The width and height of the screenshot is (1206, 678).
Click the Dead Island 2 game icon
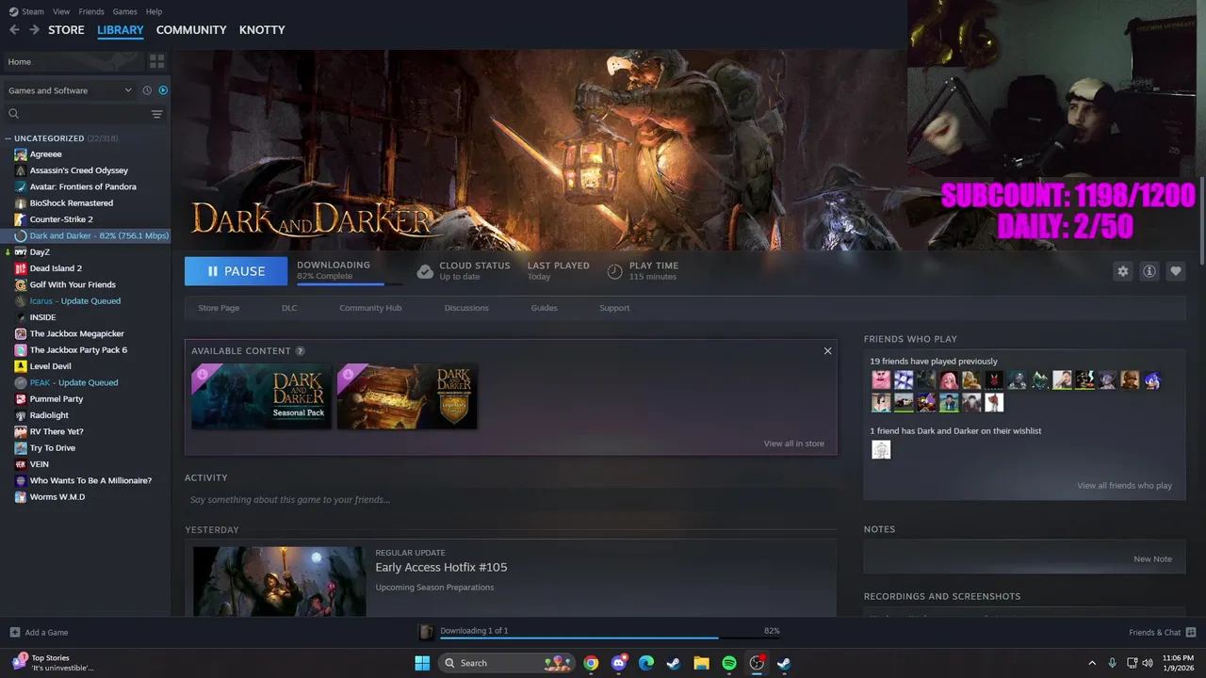[x=21, y=268]
